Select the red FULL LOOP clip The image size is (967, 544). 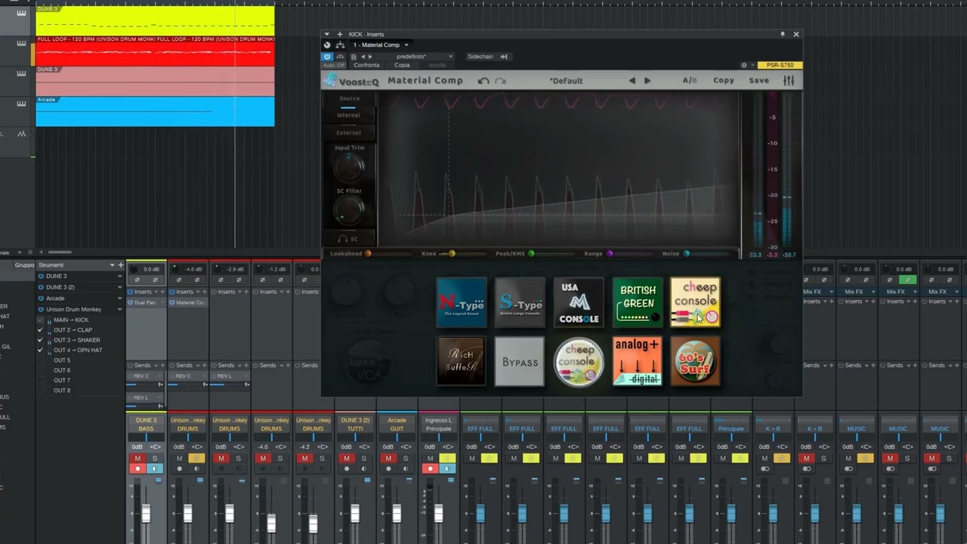(155, 51)
